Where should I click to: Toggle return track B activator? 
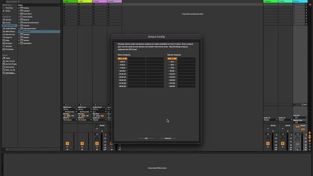[x=283, y=143]
